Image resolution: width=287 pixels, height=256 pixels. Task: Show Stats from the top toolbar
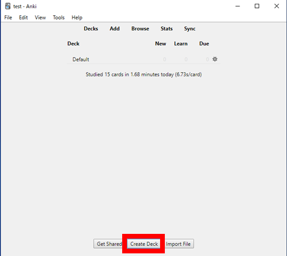pos(166,29)
